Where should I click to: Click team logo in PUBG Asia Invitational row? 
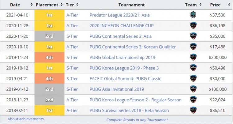(193, 89)
